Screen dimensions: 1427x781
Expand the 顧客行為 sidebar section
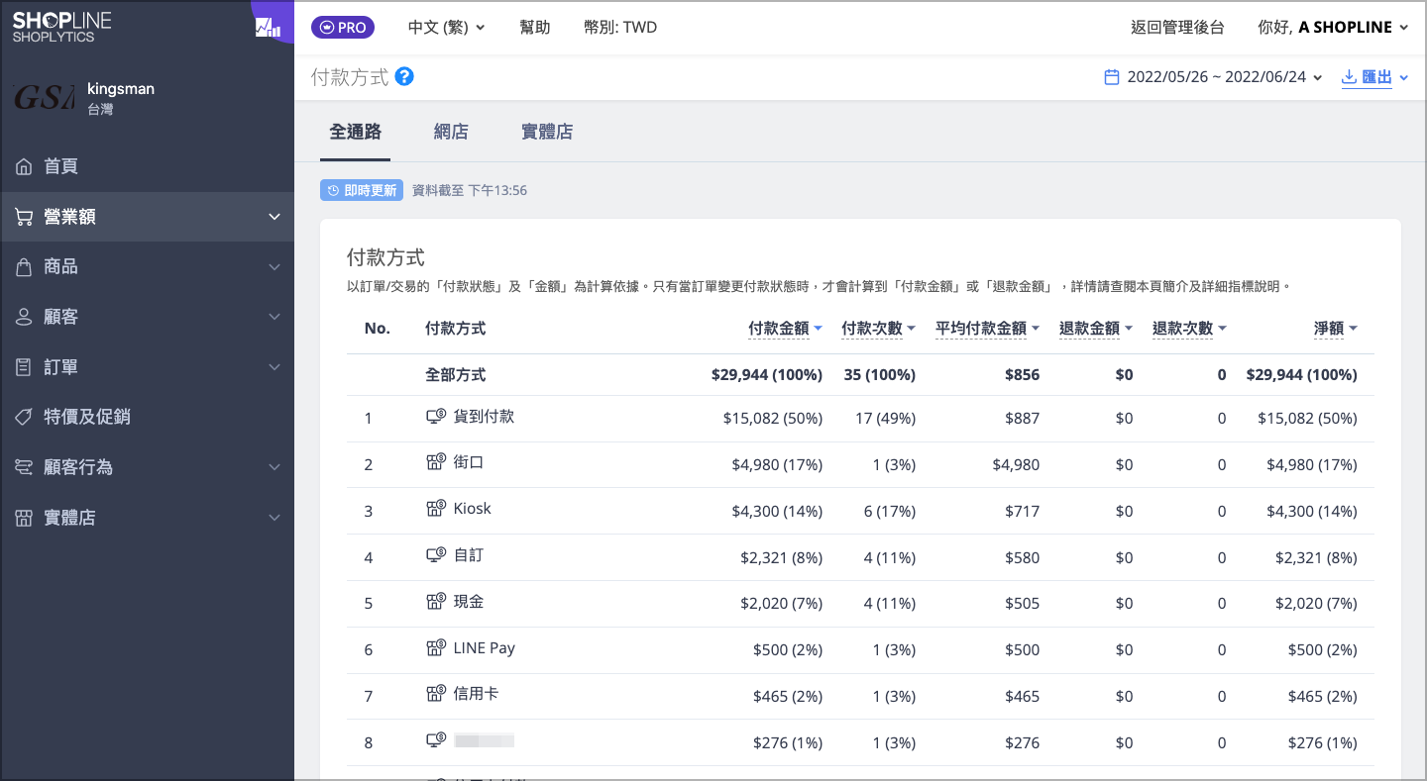274,467
